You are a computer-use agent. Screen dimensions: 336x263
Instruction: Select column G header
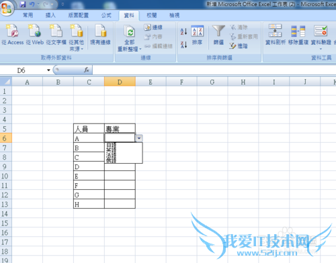[212, 82]
